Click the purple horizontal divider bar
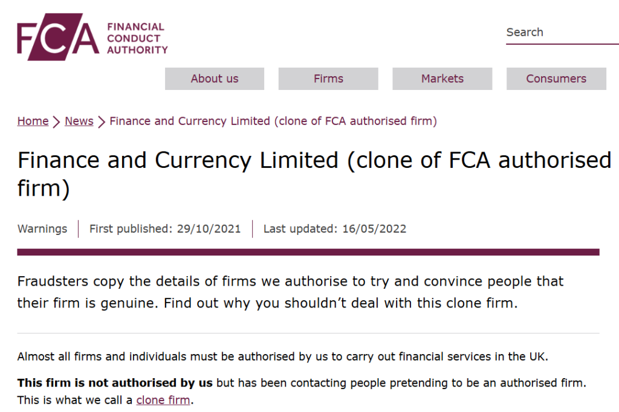 [308, 252]
